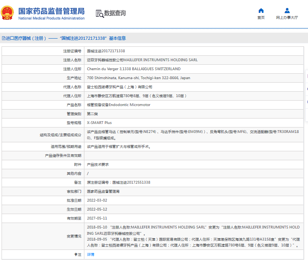The image size is (308, 262).
Task: Click the 产品储存条件及有效期 label
Action: pos(63,156)
